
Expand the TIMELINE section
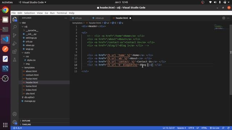pyautogui.click(x=26, y=124)
